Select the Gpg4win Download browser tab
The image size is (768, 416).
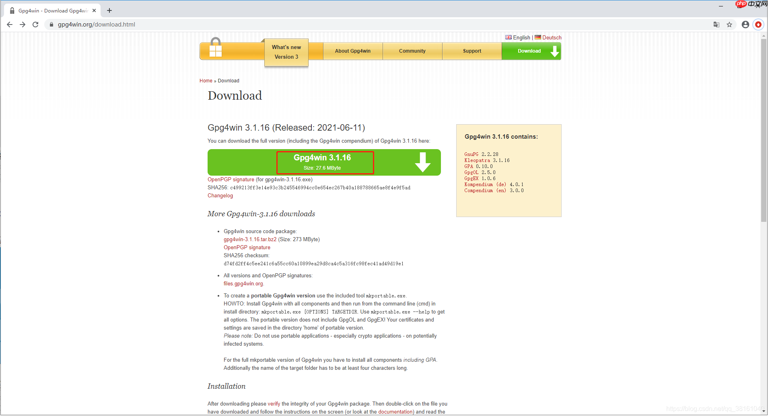[x=51, y=10]
